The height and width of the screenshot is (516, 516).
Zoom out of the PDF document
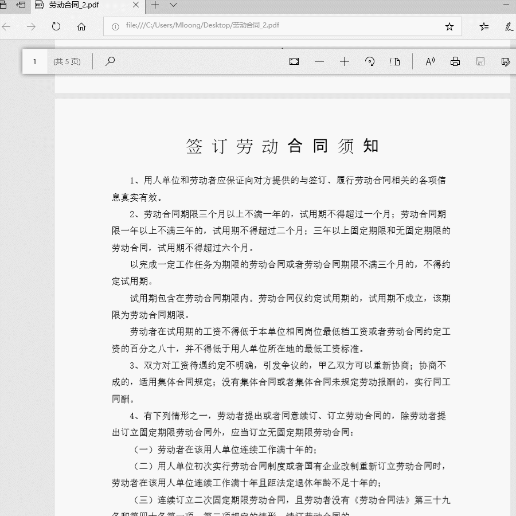coord(319,61)
